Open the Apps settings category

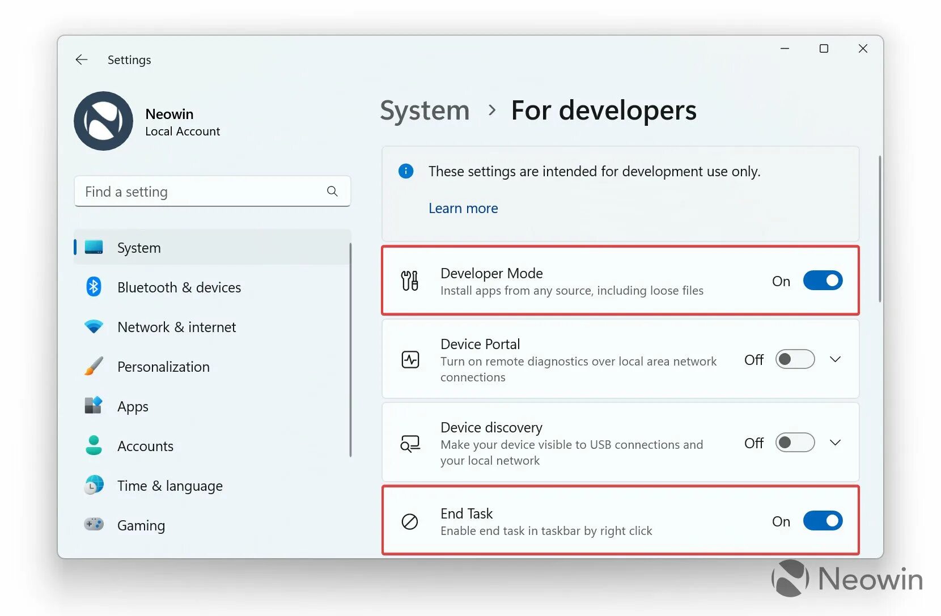click(133, 406)
